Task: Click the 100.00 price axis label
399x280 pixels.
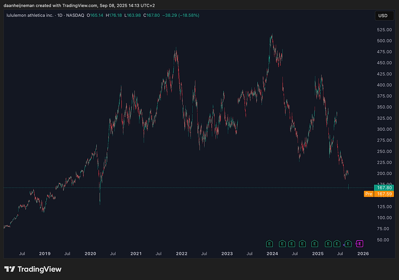Action: pos(384,218)
